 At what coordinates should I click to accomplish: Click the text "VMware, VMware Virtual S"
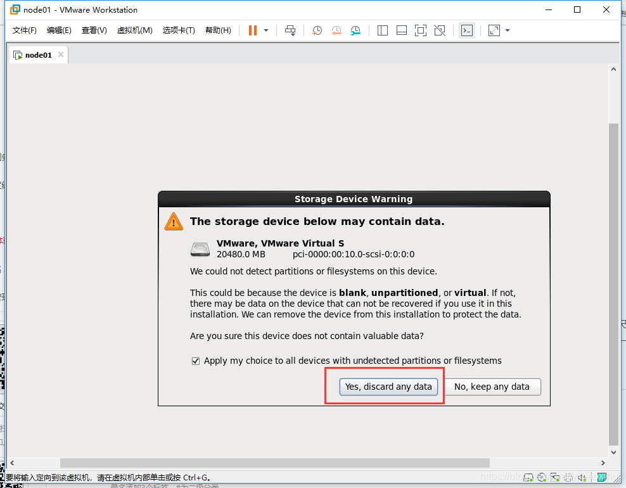(280, 243)
